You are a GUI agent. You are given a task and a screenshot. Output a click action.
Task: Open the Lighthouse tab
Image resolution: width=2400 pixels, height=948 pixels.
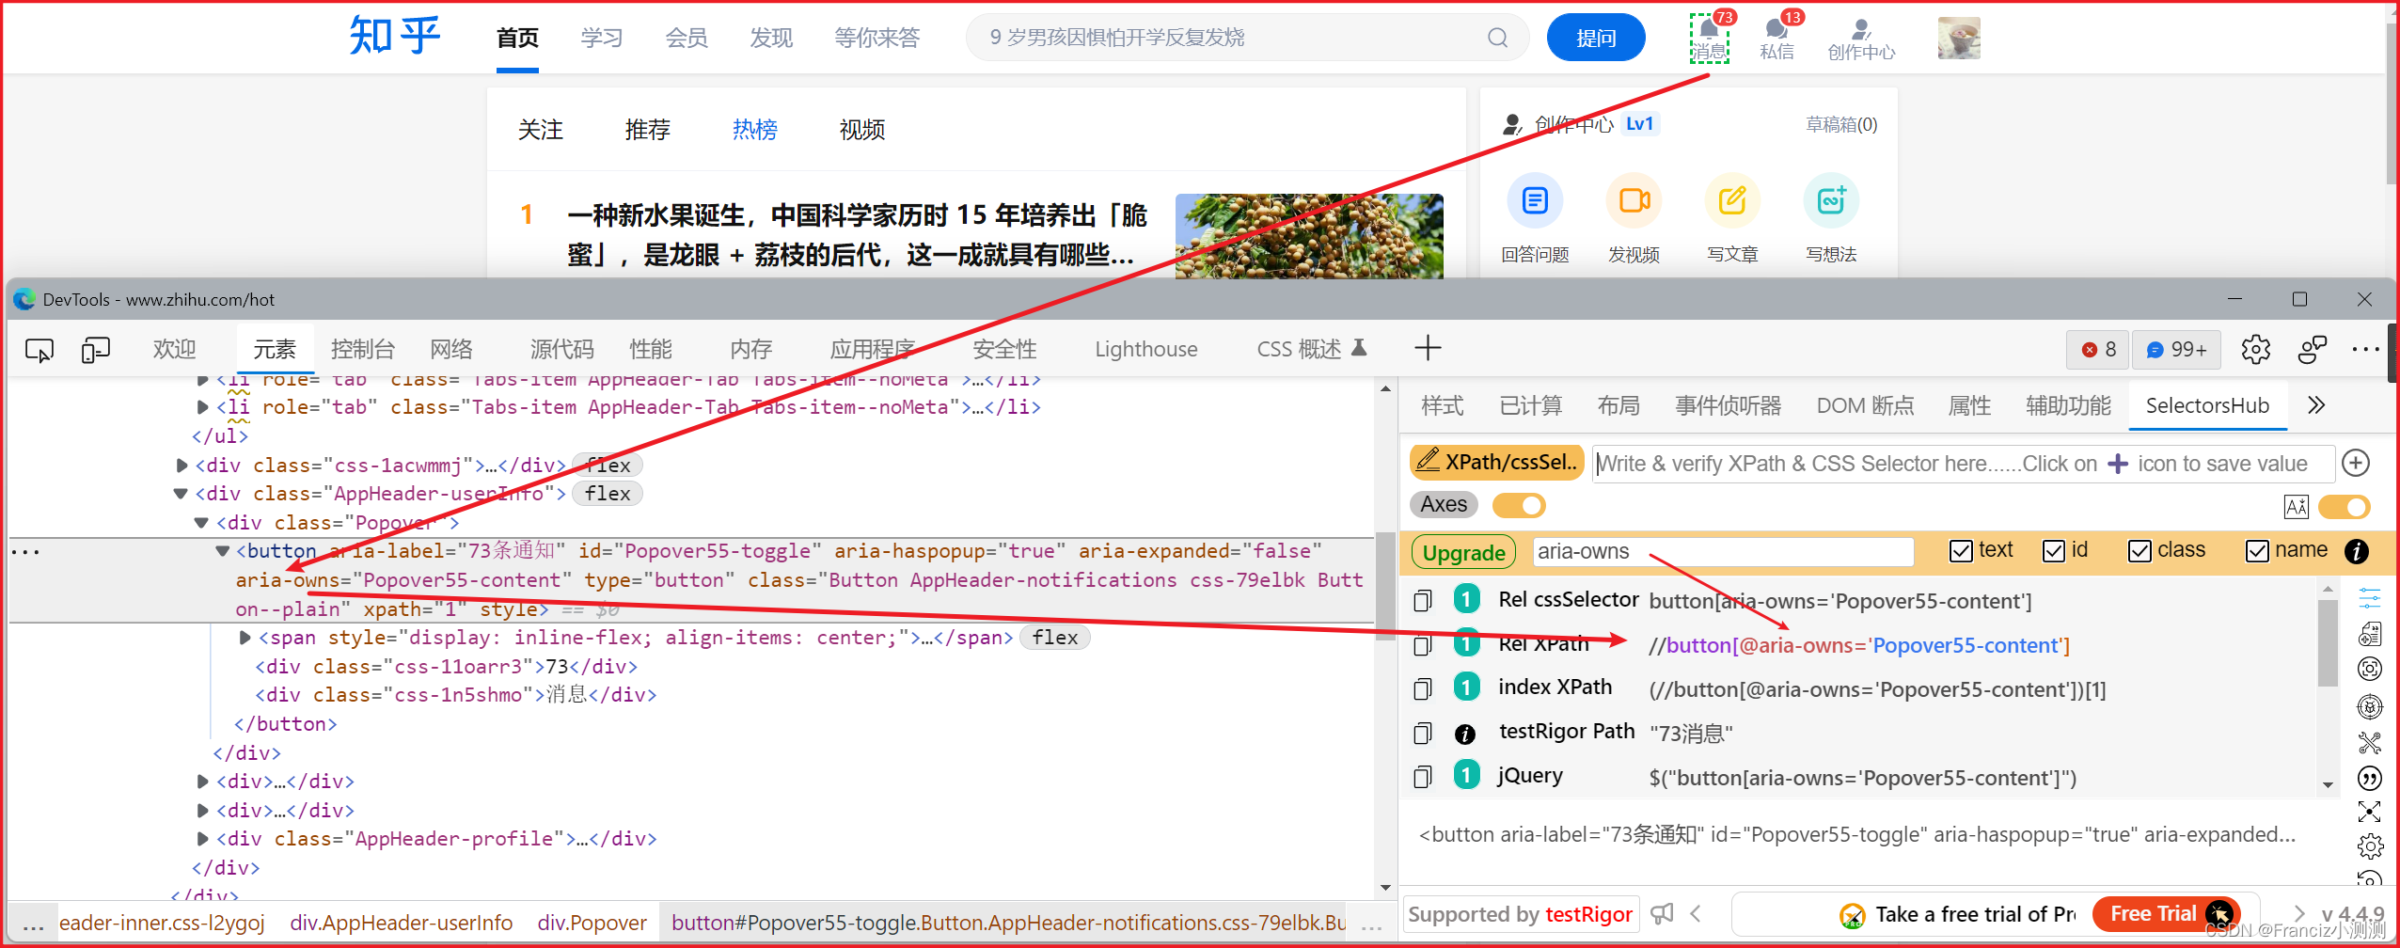point(1145,349)
